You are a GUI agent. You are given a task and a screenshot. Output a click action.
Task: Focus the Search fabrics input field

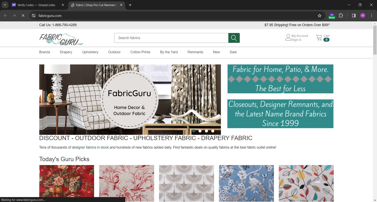[171, 38]
